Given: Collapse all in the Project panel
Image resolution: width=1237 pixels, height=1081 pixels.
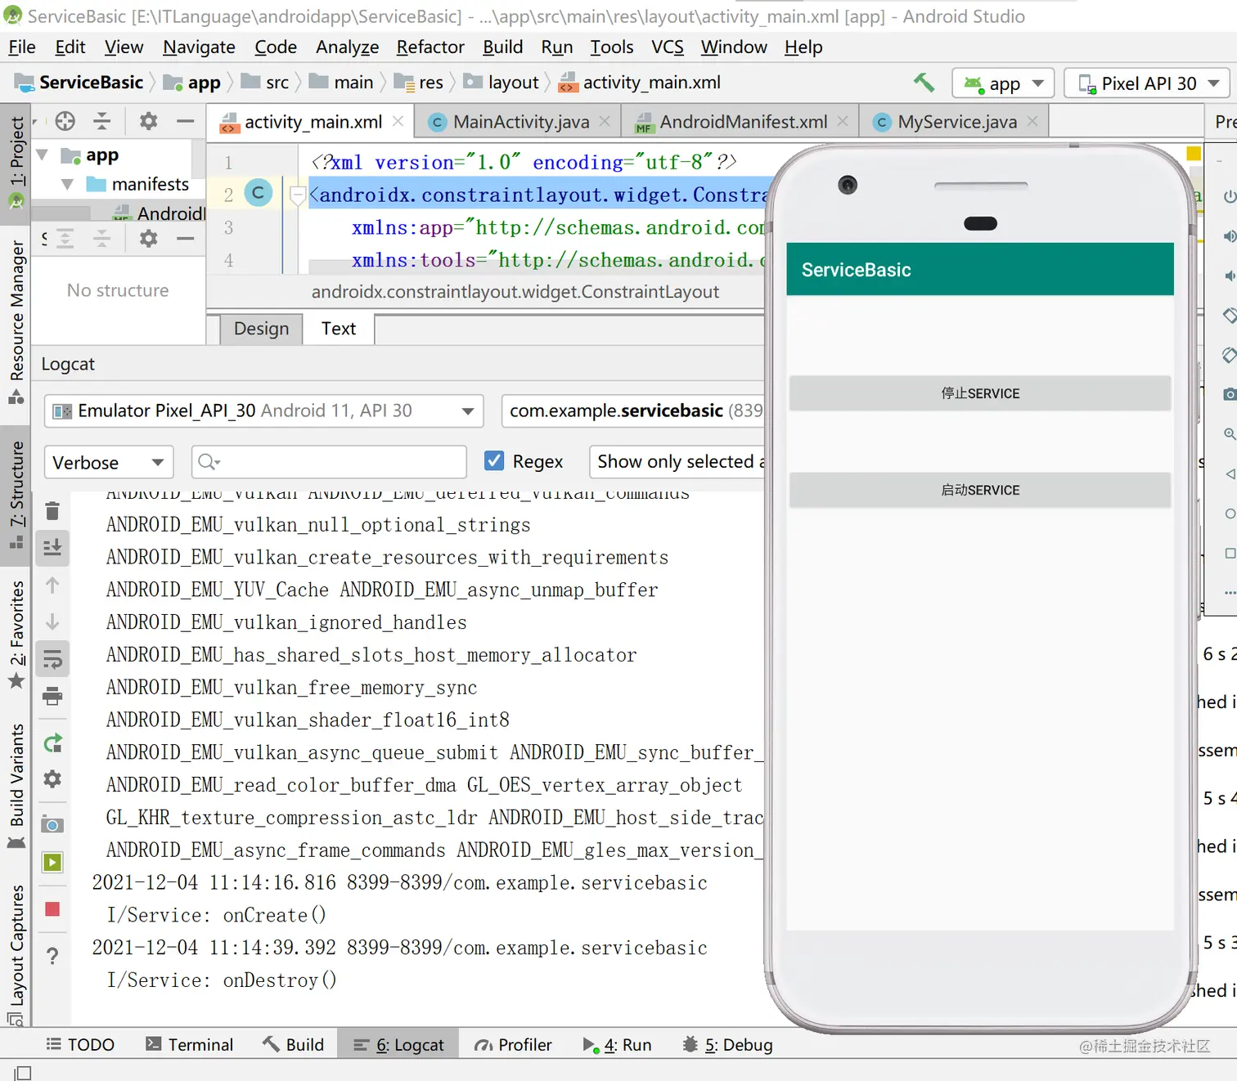Looking at the screenshot, I should (101, 122).
